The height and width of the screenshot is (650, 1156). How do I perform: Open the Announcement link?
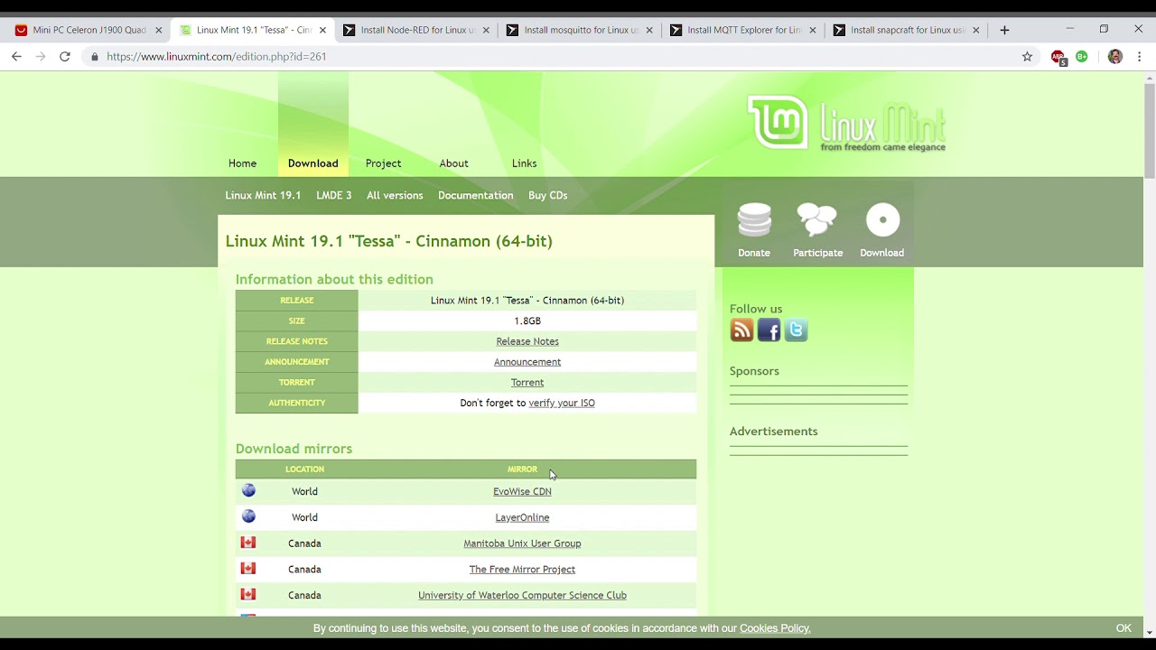point(527,362)
